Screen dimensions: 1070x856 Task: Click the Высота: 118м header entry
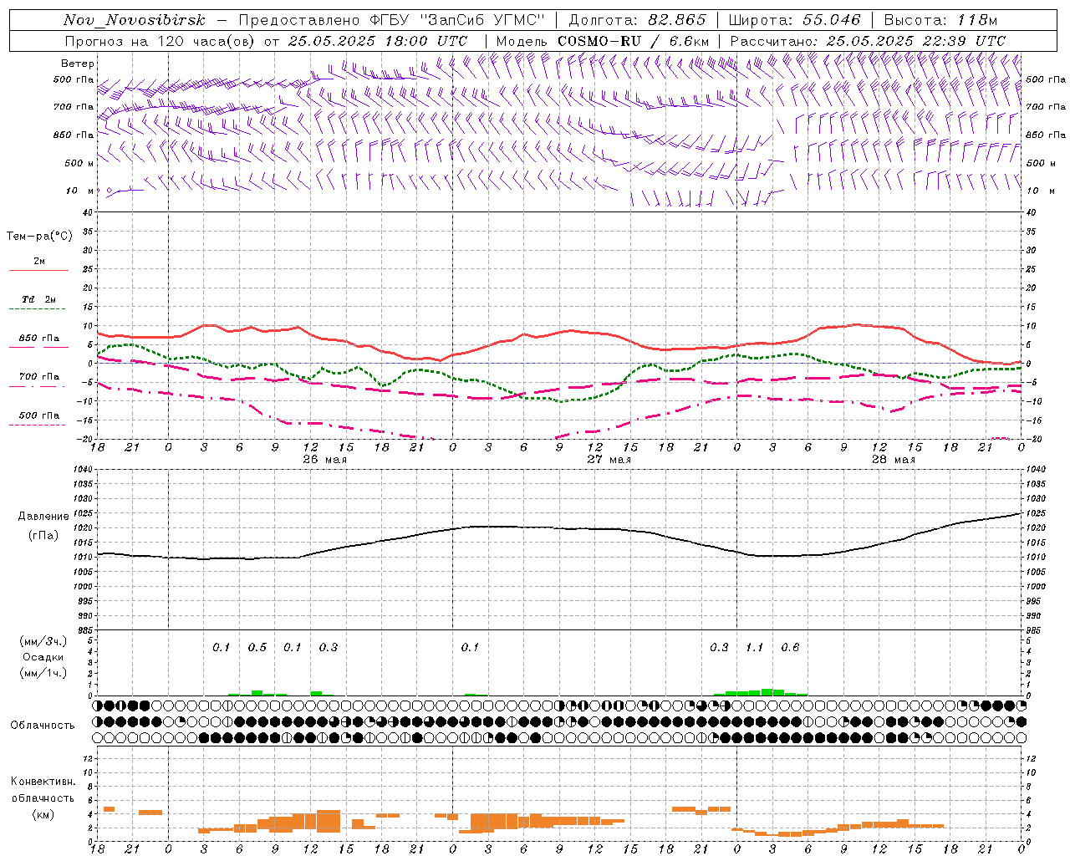pyautogui.click(x=940, y=20)
